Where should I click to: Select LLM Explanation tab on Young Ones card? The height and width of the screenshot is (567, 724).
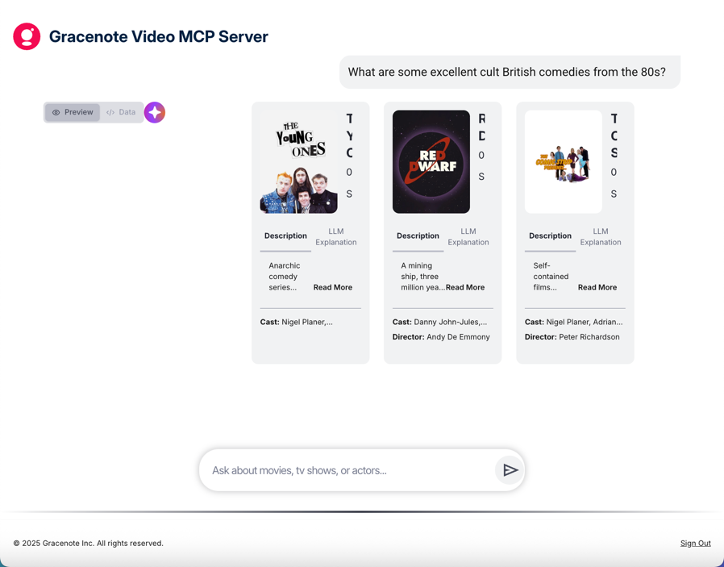click(335, 236)
